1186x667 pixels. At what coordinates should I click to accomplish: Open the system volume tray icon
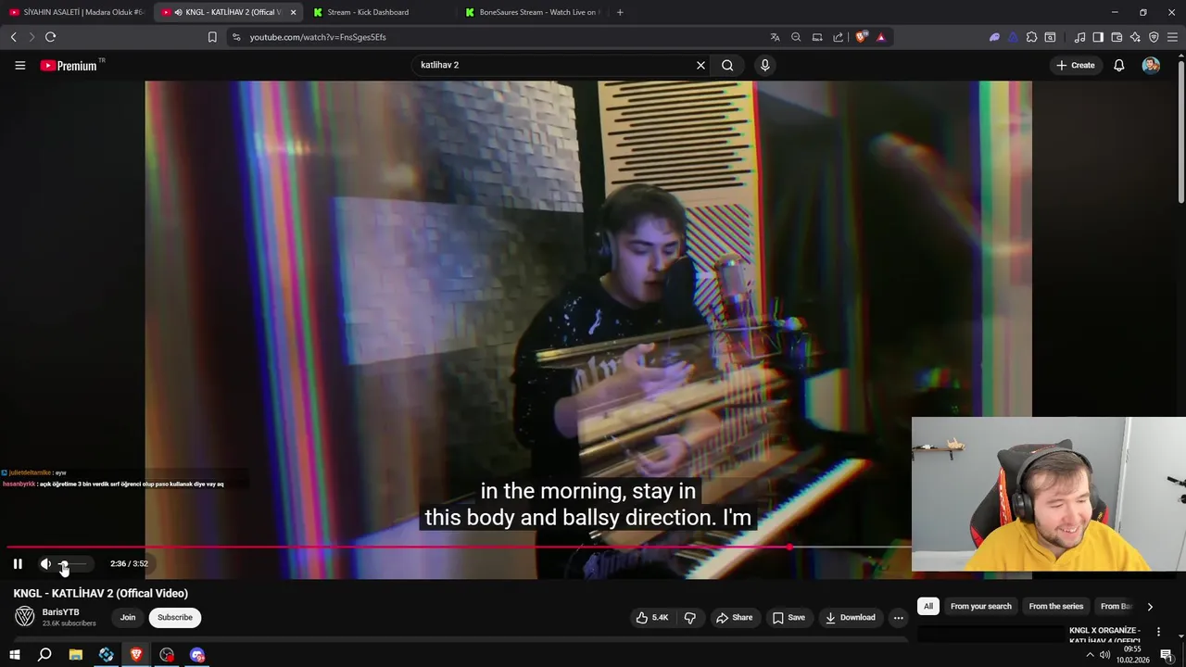point(1104,655)
